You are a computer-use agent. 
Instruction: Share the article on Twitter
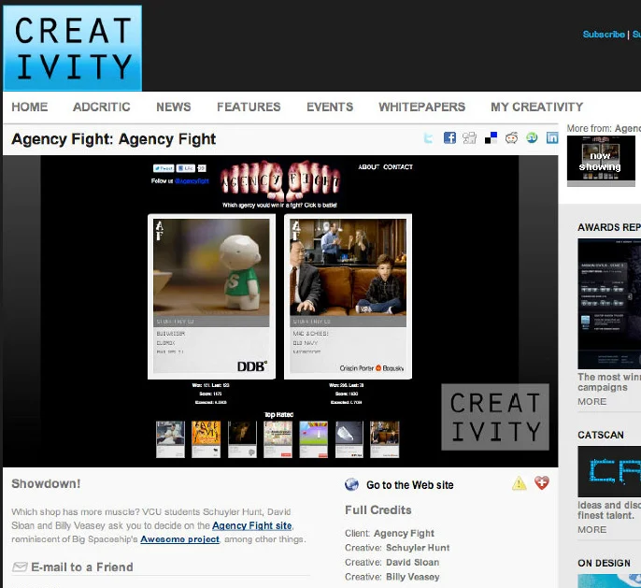coord(428,138)
